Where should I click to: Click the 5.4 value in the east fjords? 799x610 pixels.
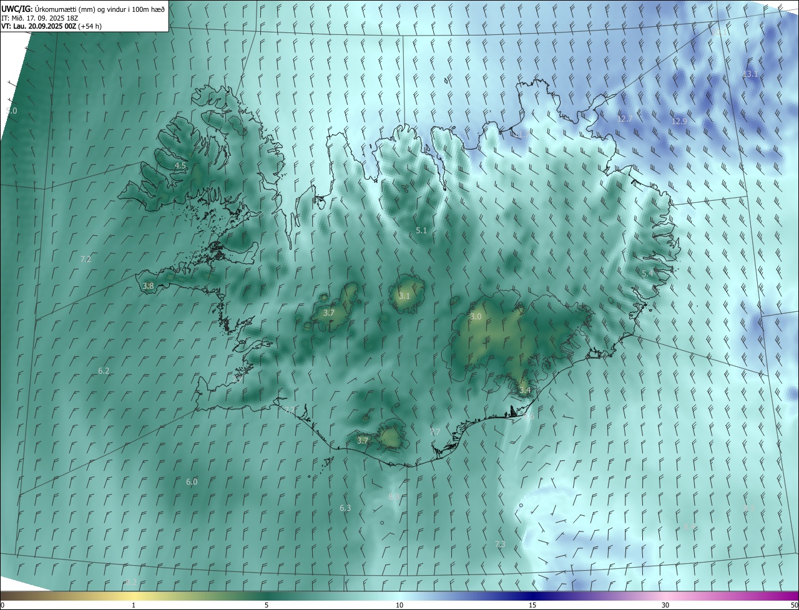point(648,274)
